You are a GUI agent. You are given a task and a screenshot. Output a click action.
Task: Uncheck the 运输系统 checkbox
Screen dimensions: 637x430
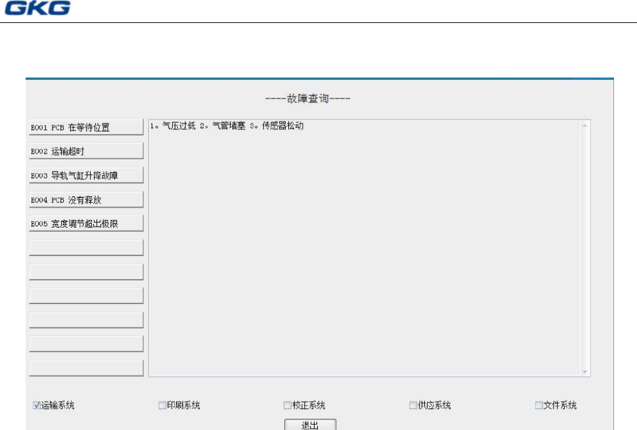[37, 405]
